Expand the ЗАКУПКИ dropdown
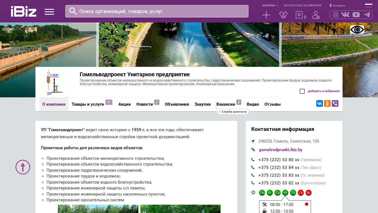 point(270,6)
